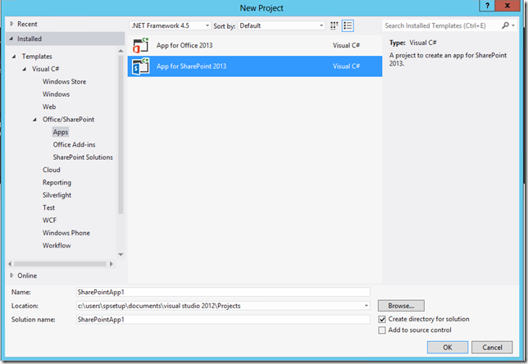Expand the Recent section
This screenshot has width=528, height=364.
tap(11, 24)
